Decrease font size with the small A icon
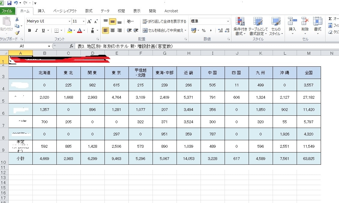Viewport: 339px width, 203px height. pyautogui.click(x=96, y=21)
